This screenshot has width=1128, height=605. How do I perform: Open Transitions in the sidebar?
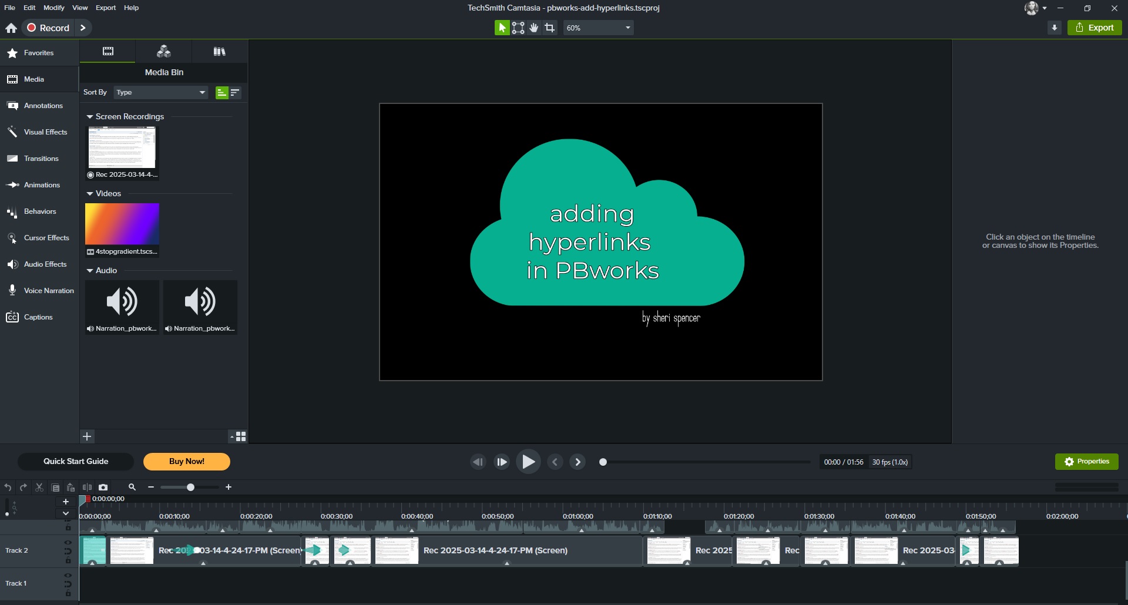point(39,159)
